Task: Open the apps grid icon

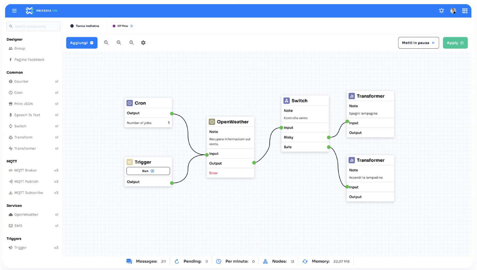Action: tap(465, 11)
